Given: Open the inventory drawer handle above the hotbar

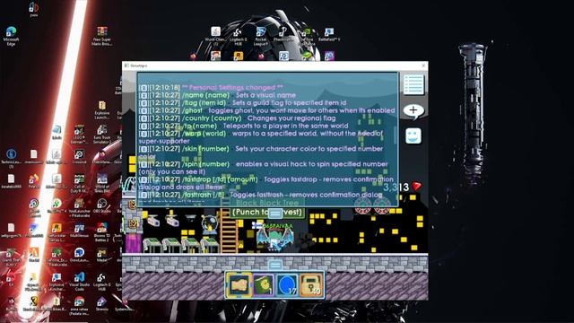Looking at the screenshot, I should (x=274, y=265).
